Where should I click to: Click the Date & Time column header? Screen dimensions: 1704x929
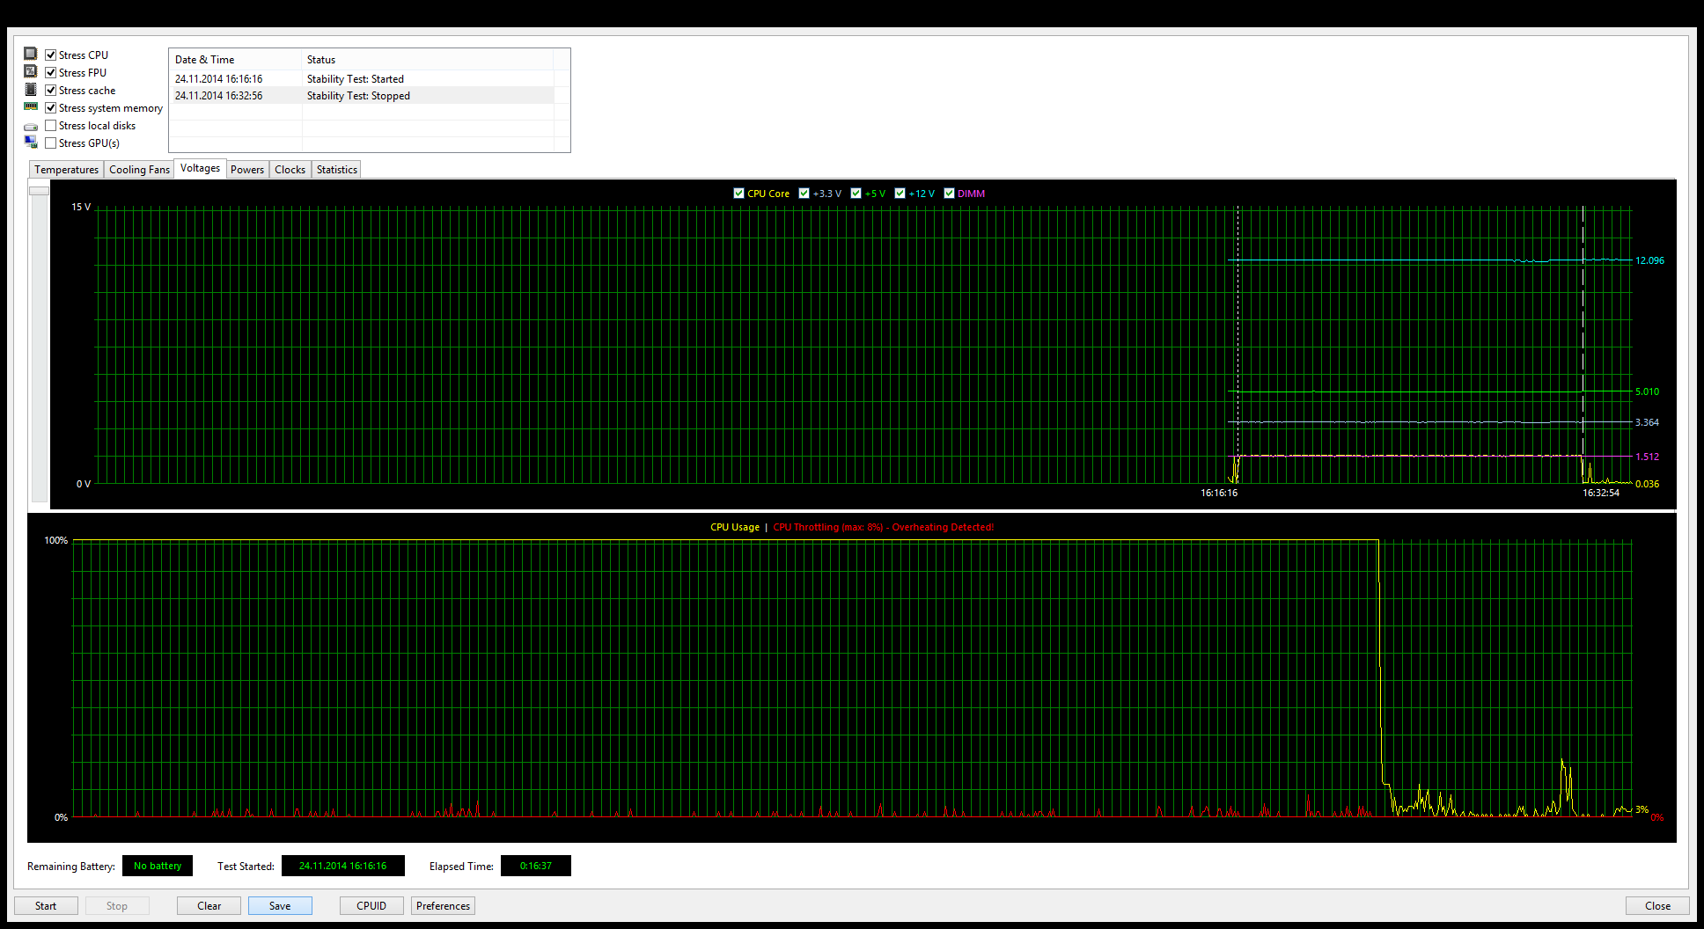pos(235,60)
